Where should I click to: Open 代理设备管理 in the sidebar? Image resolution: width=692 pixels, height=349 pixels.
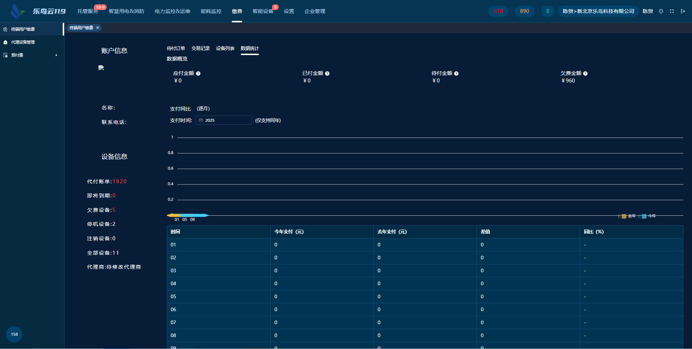coord(23,42)
